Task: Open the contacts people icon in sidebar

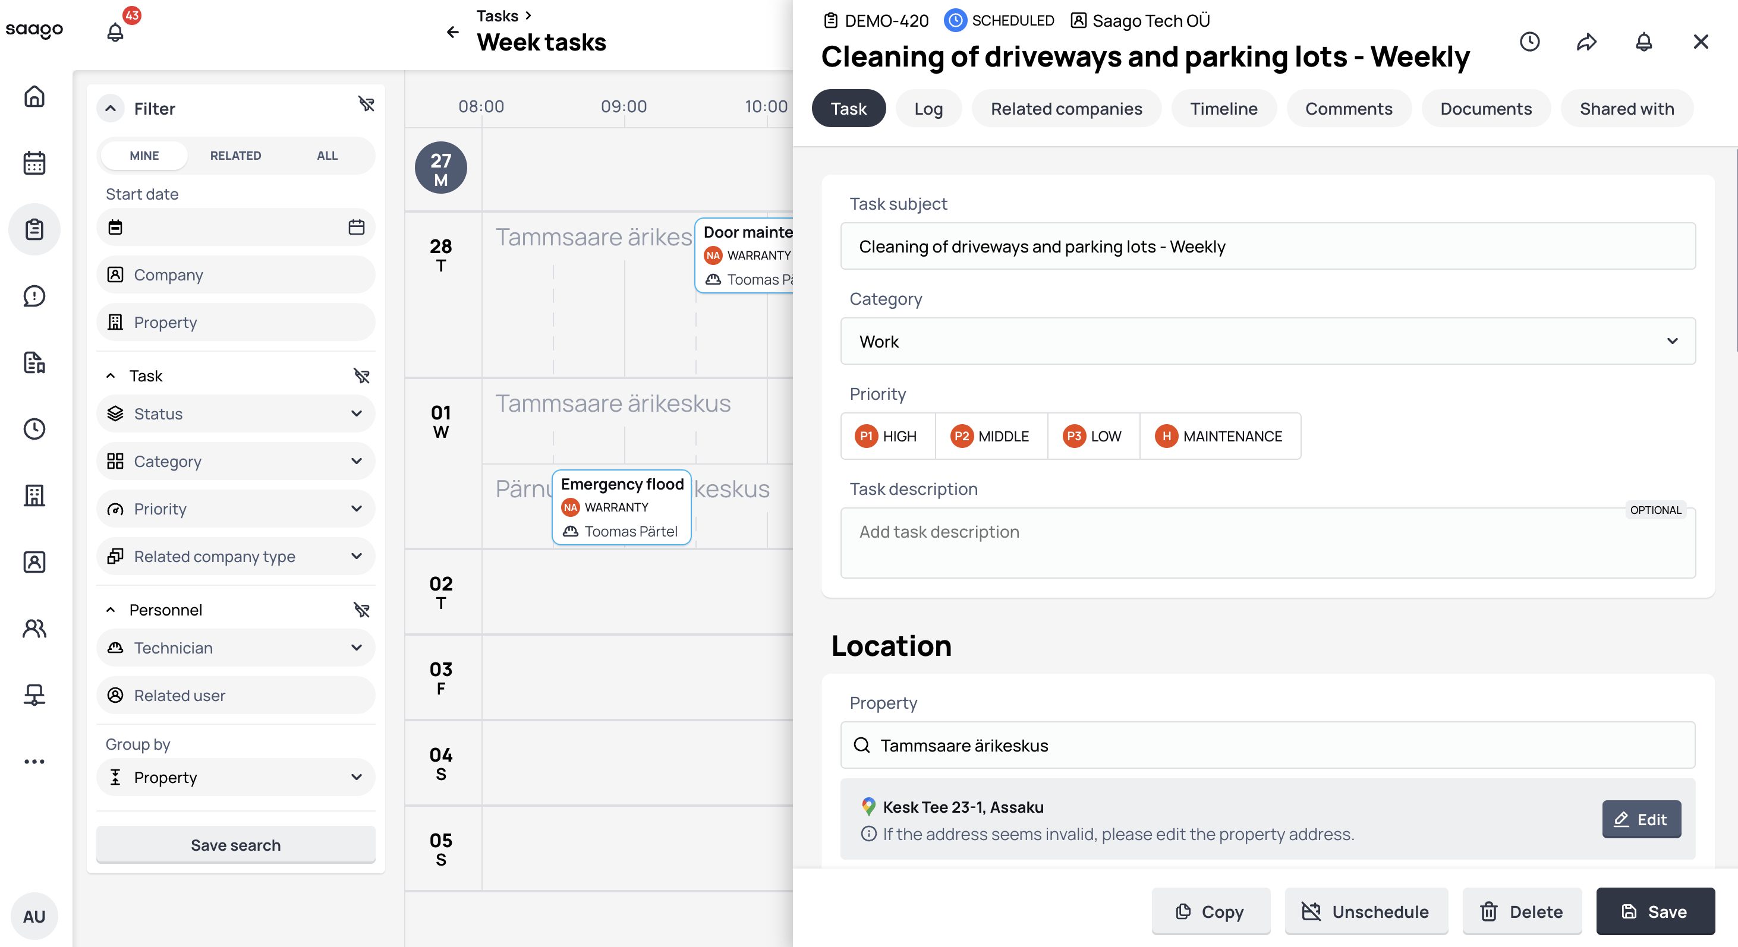Action: [34, 628]
